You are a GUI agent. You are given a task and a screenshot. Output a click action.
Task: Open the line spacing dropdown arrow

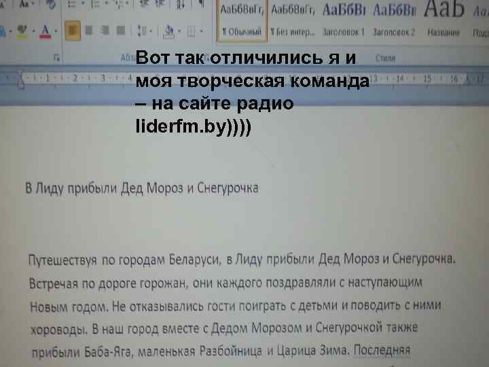coord(151,31)
